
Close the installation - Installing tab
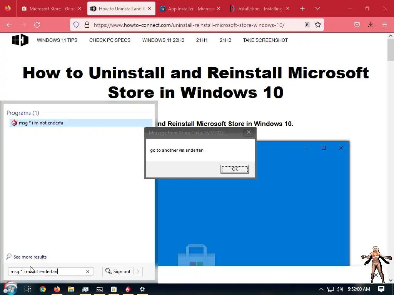coord(288,8)
